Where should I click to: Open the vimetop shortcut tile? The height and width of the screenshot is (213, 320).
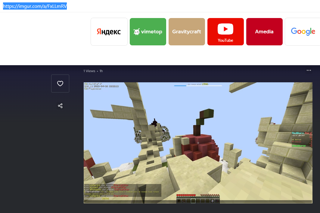point(148,32)
